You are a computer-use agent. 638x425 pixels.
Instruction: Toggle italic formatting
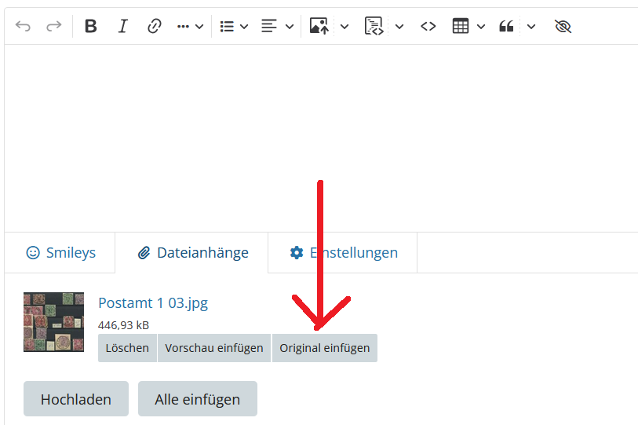click(x=122, y=27)
